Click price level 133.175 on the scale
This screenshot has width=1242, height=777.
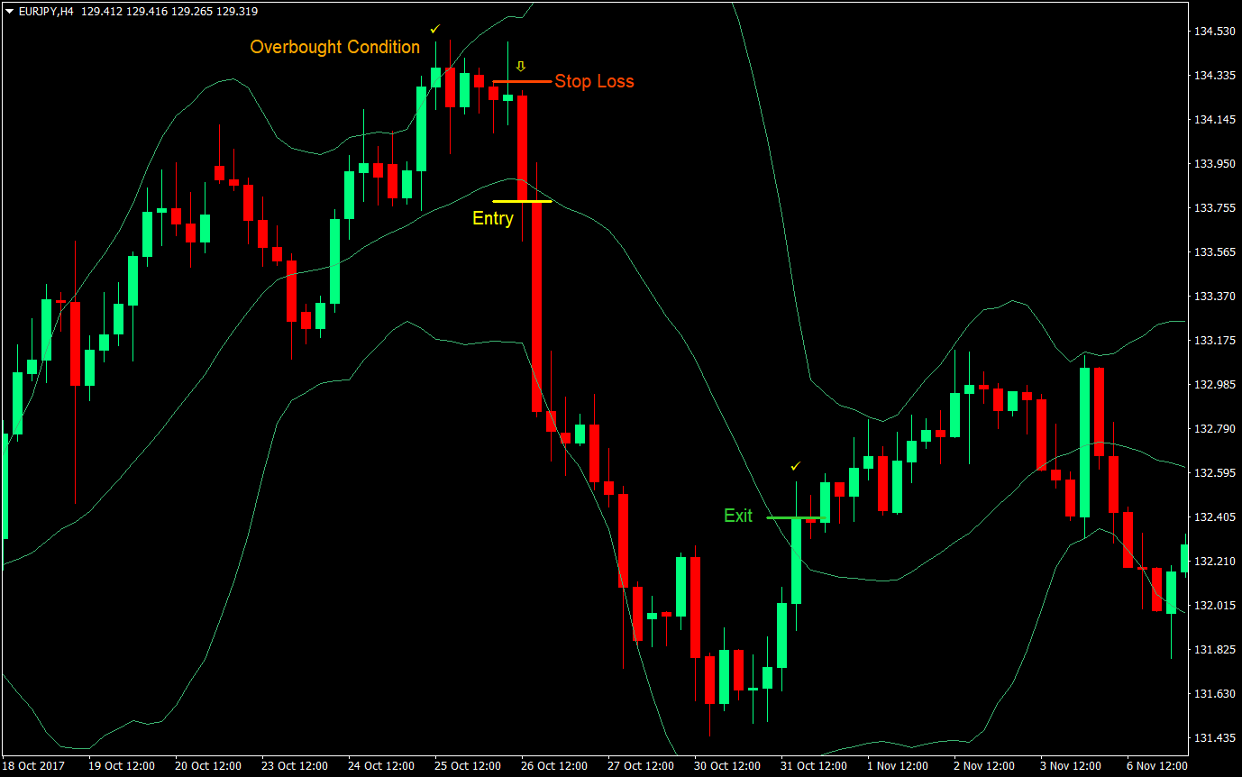pyautogui.click(x=1214, y=341)
